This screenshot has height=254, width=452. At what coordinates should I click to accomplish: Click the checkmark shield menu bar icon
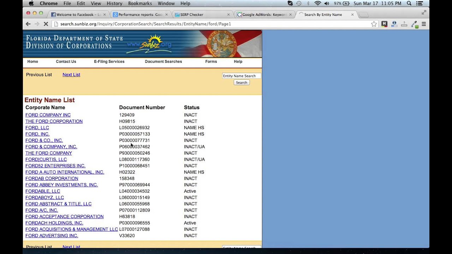[x=290, y=4]
